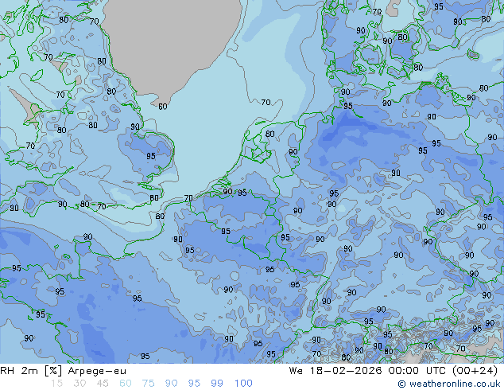Select the 100 value in the legend scale

coord(243,384)
